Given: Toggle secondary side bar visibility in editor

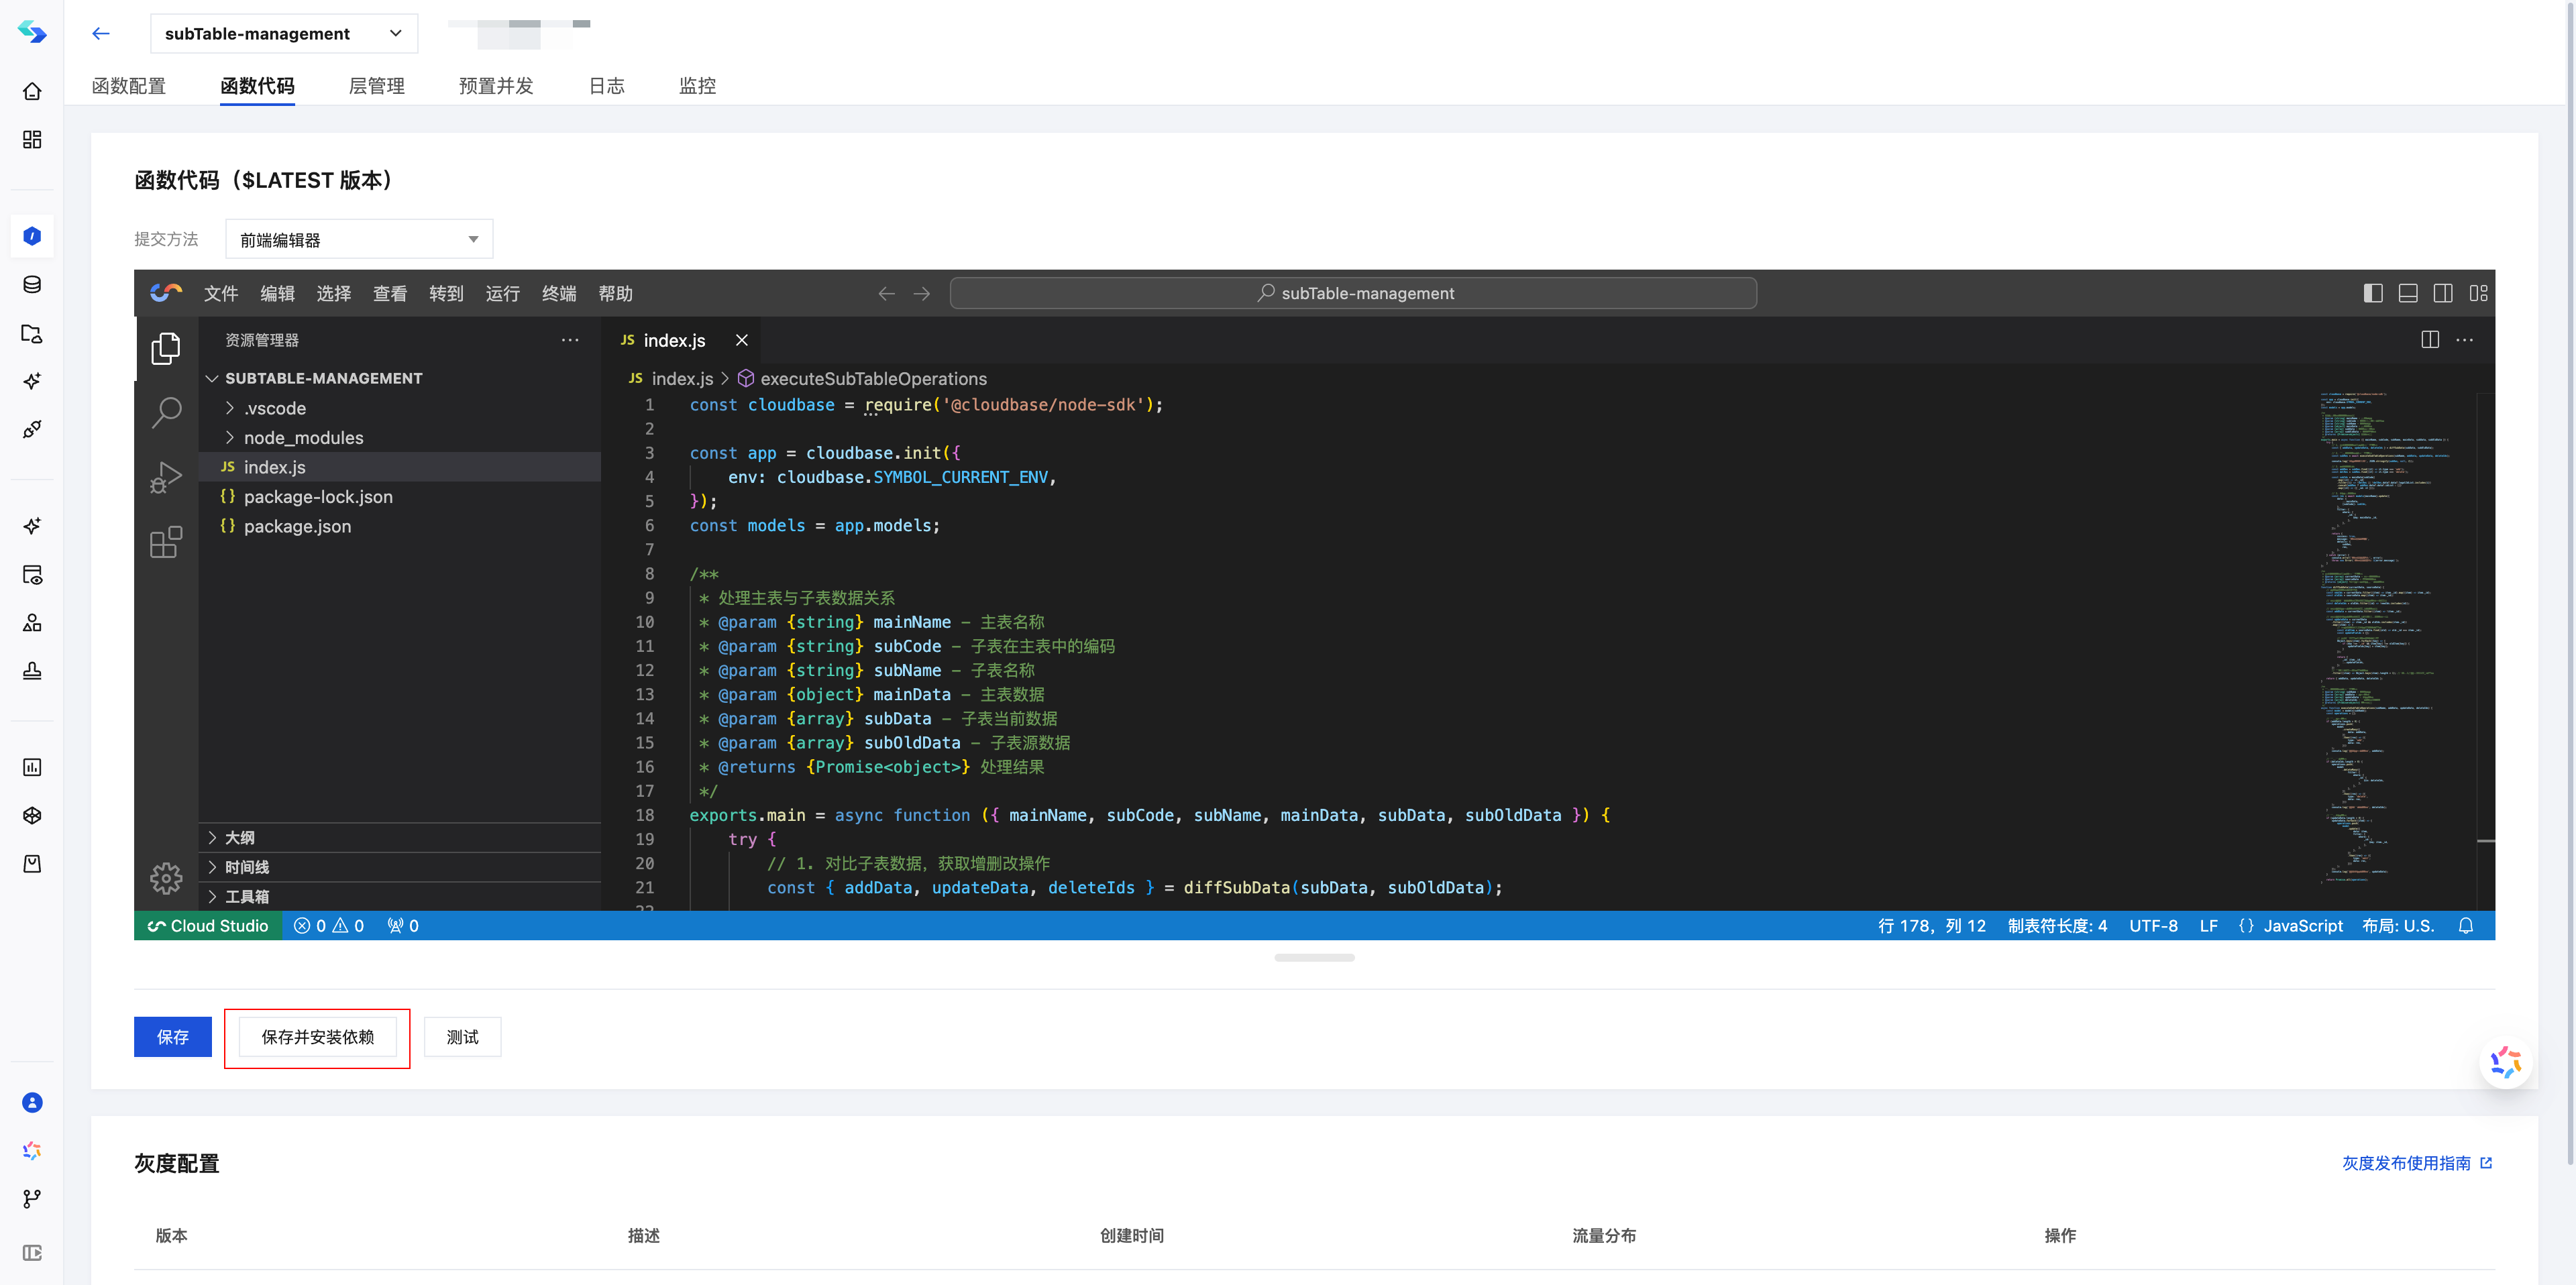Looking at the screenshot, I should tap(2443, 293).
